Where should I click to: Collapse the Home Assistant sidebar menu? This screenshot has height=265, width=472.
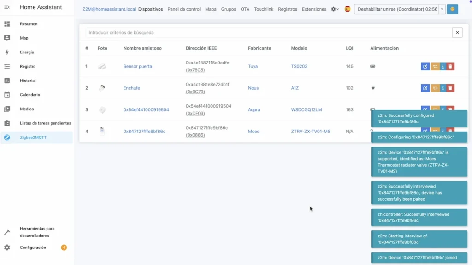tap(7, 7)
